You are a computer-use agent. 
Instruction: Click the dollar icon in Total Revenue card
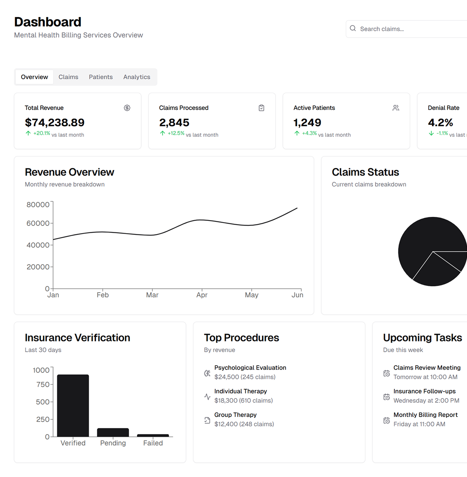(x=127, y=108)
